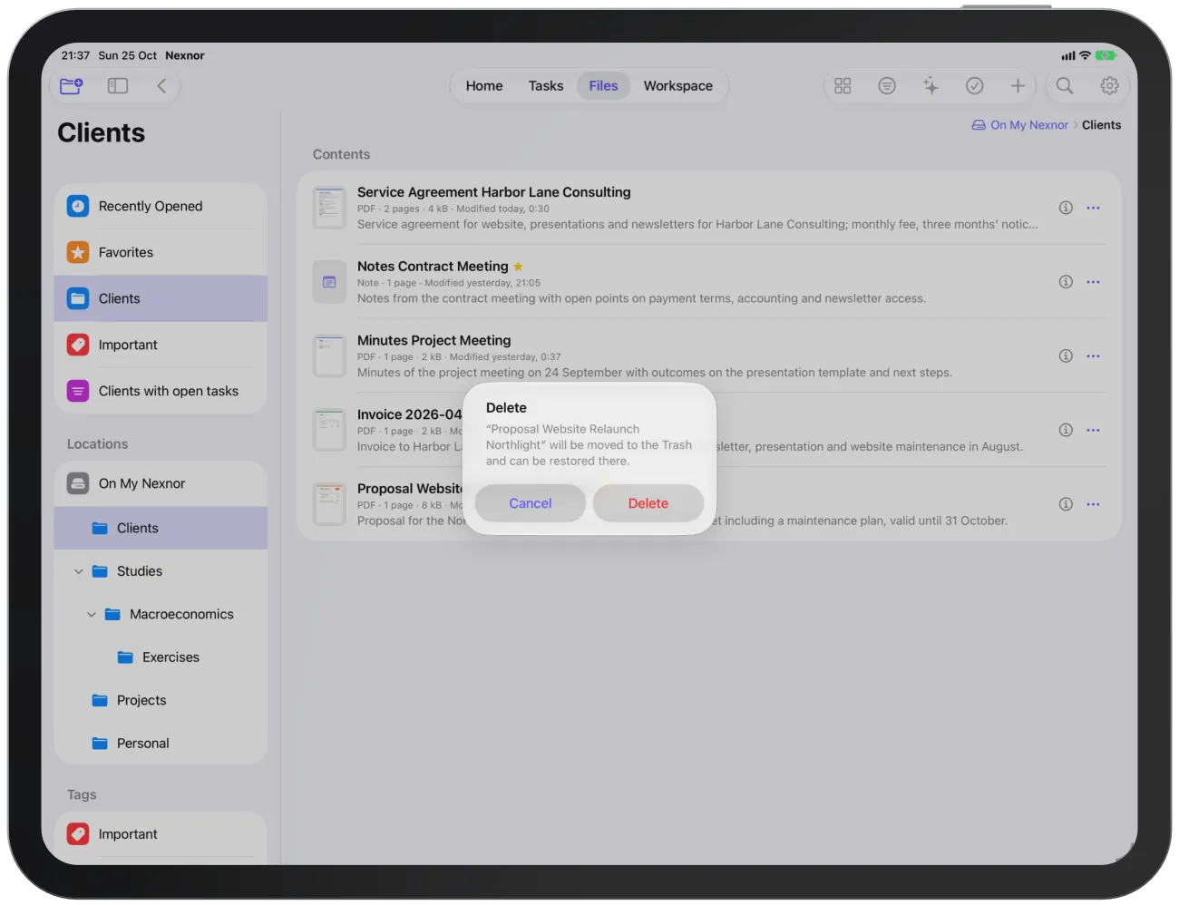The image size is (1179, 905).
Task: Open more options for Minutes Project Meeting
Action: click(x=1094, y=356)
